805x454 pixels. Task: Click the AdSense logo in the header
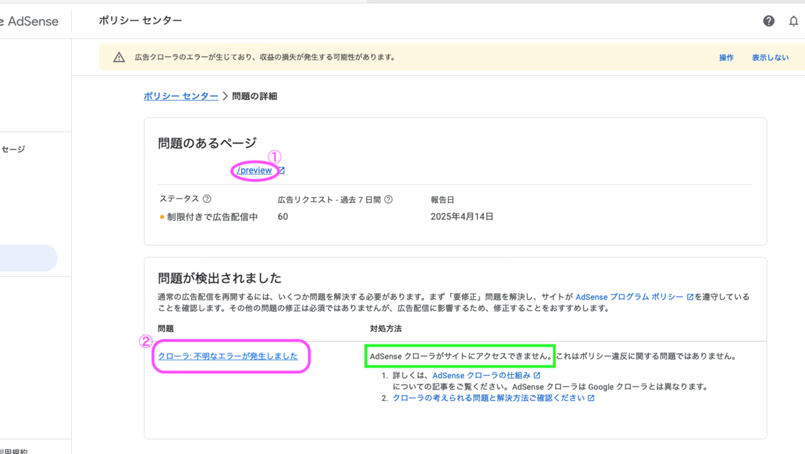tap(29, 21)
